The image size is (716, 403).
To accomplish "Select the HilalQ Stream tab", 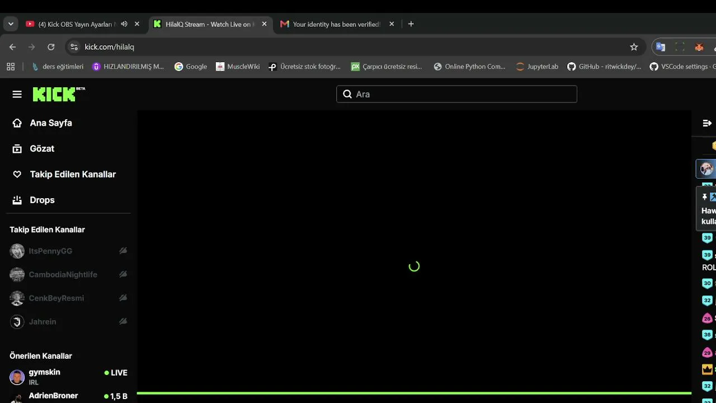I will tap(211, 24).
